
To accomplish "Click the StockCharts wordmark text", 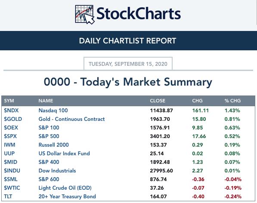I will tap(139, 14).
